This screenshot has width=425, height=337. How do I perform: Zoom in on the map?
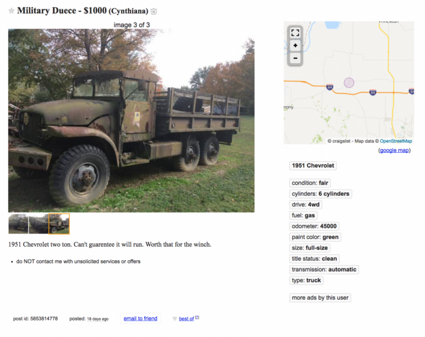pos(295,46)
